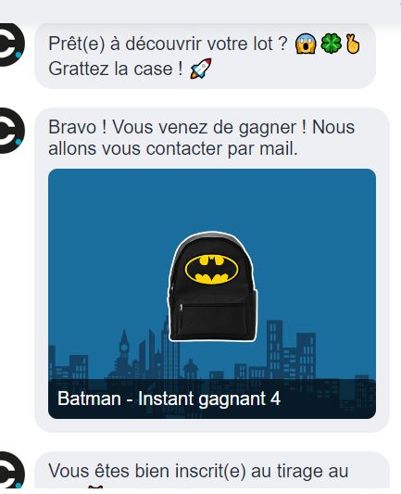
Task: Click the front zipper pocket of the backpack
Action: click(211, 321)
